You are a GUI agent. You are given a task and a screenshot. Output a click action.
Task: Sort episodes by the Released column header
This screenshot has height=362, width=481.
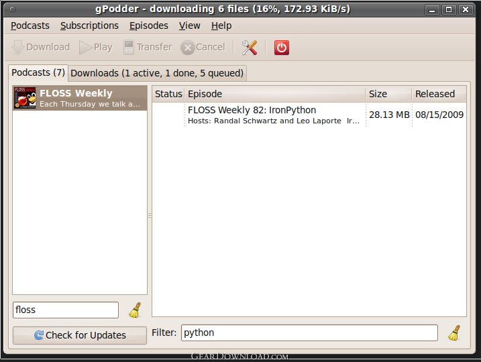(435, 94)
